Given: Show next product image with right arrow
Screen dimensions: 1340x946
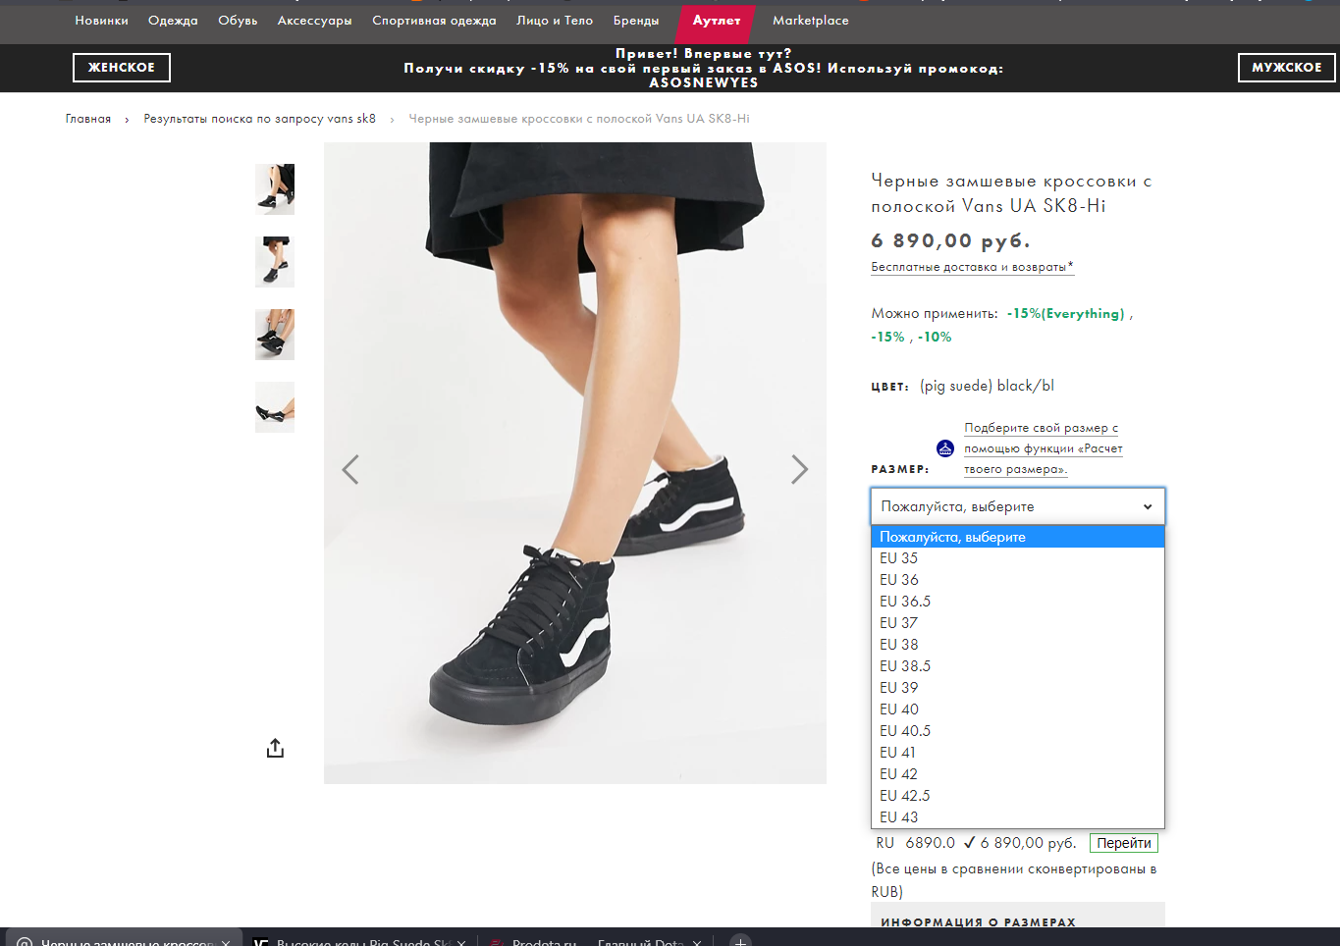Looking at the screenshot, I should point(799,470).
